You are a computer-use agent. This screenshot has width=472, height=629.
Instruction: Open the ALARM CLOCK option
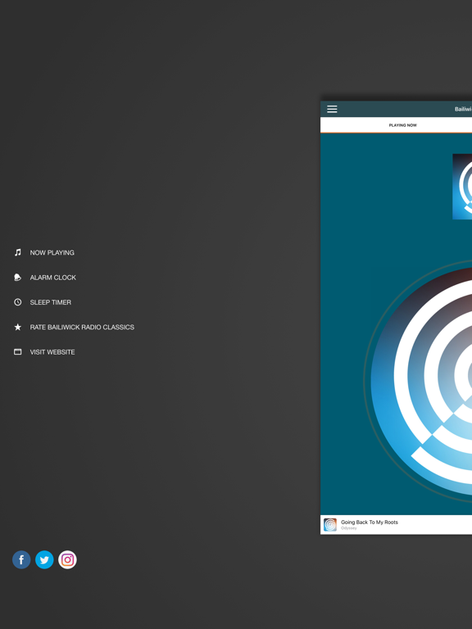point(53,278)
